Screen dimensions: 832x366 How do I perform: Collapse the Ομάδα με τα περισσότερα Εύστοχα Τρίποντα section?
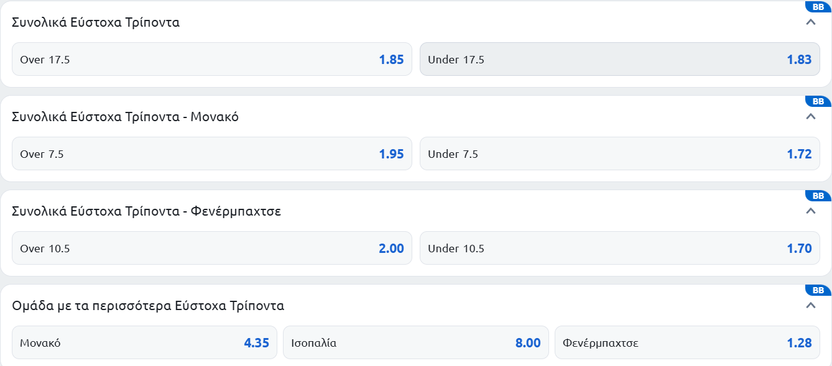click(810, 305)
